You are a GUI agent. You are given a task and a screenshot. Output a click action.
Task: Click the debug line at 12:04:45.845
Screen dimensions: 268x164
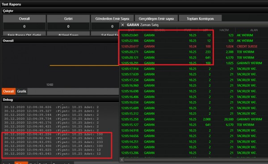point(52,154)
